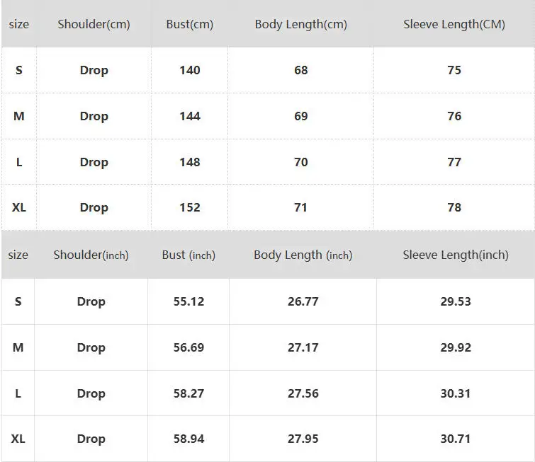This screenshot has height=462, width=535.
Task: Click the 140 bust value for size S
Action: pos(190,70)
